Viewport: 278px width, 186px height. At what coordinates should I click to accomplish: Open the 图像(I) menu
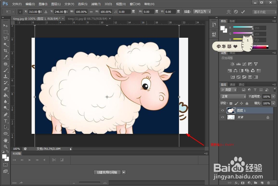pyautogui.click(x=43, y=4)
